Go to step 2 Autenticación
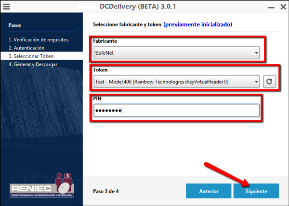This screenshot has width=289, height=206. [26, 48]
